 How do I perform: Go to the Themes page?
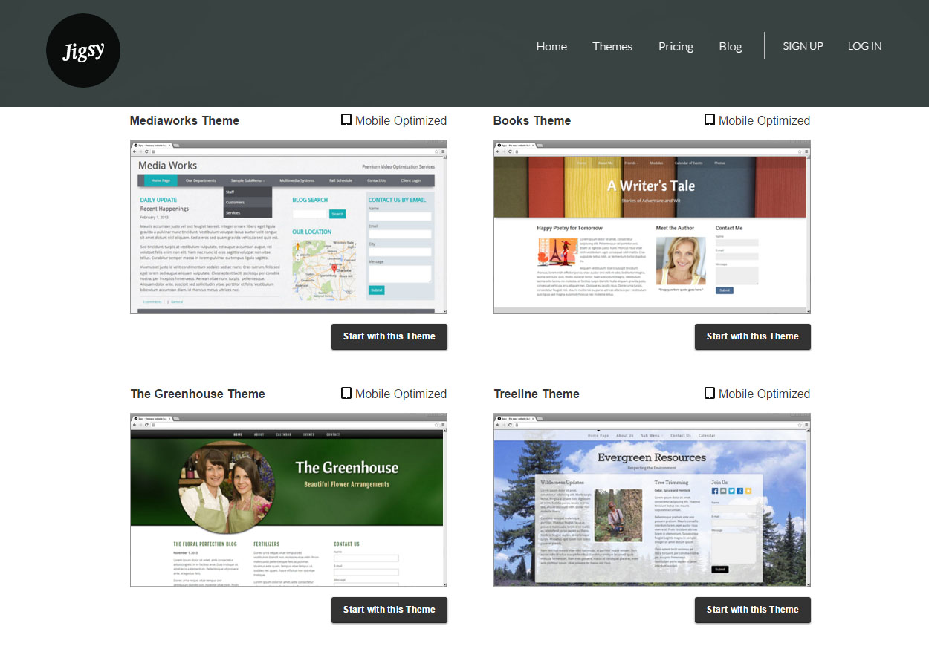pos(612,46)
